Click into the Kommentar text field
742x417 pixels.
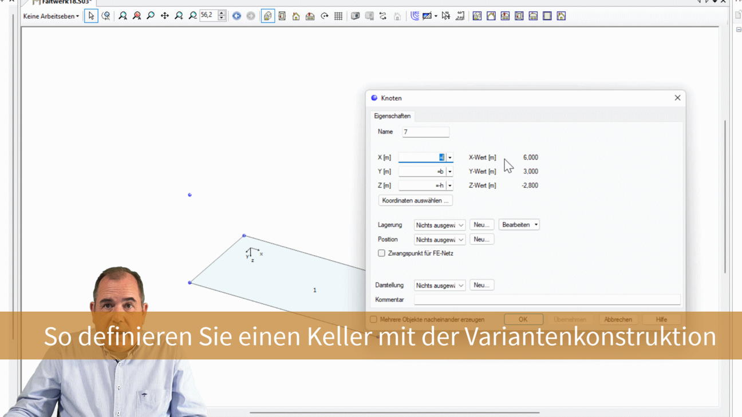tap(547, 300)
